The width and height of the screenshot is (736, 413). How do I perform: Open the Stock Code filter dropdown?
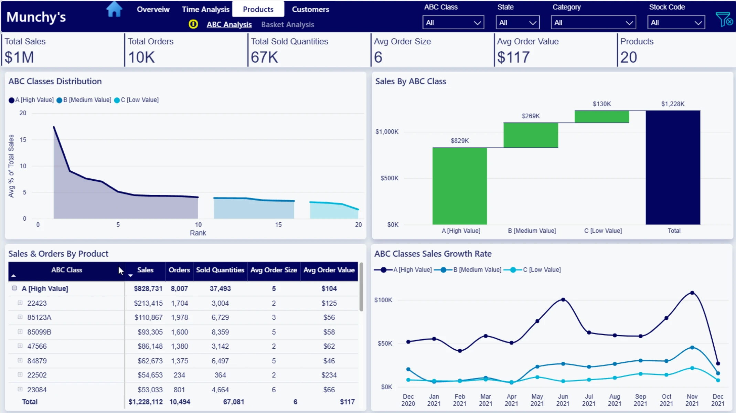[676, 23]
